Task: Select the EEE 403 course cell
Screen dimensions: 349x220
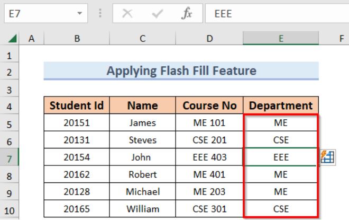Action: pos(209,157)
